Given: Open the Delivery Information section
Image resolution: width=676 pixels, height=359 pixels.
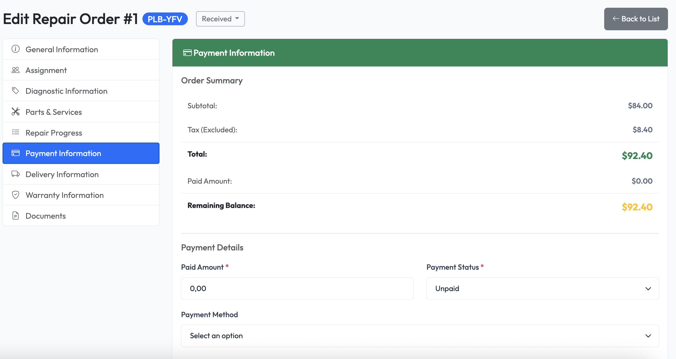Looking at the screenshot, I should click(x=62, y=174).
